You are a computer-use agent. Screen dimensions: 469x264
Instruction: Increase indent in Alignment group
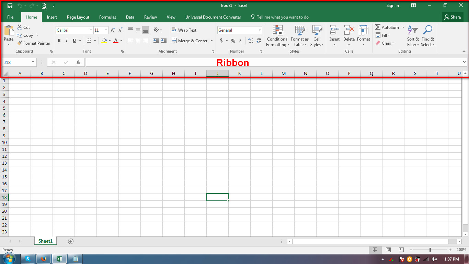tap(164, 41)
